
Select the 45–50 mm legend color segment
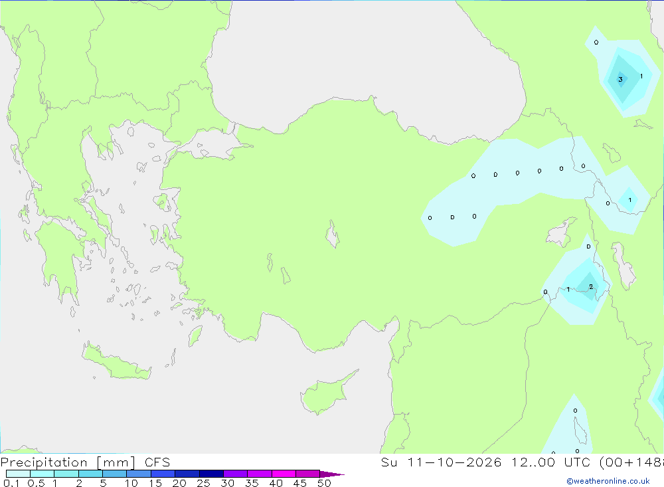click(x=307, y=474)
